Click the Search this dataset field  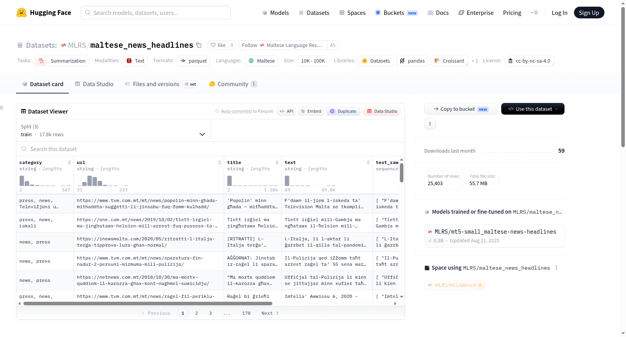pos(210,149)
